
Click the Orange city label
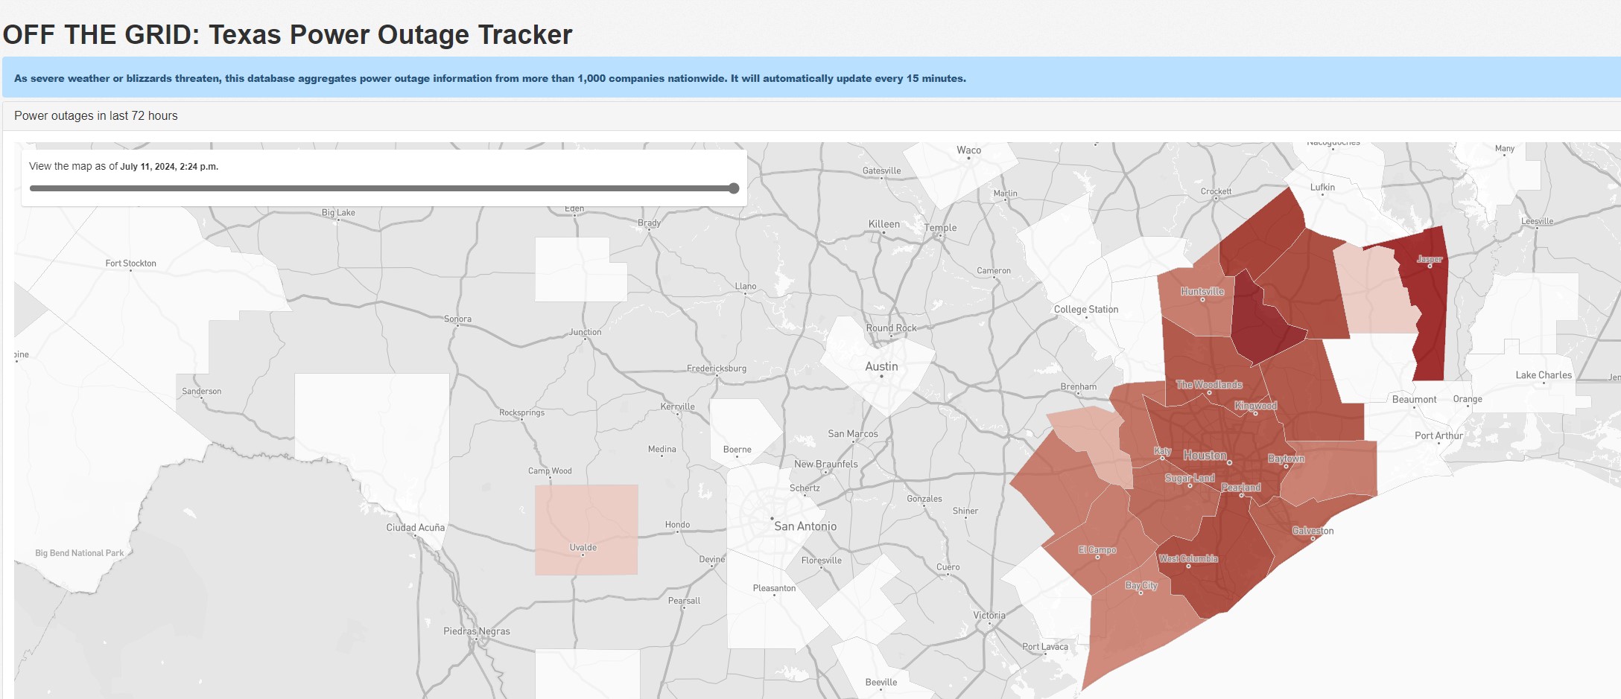pos(1468,400)
